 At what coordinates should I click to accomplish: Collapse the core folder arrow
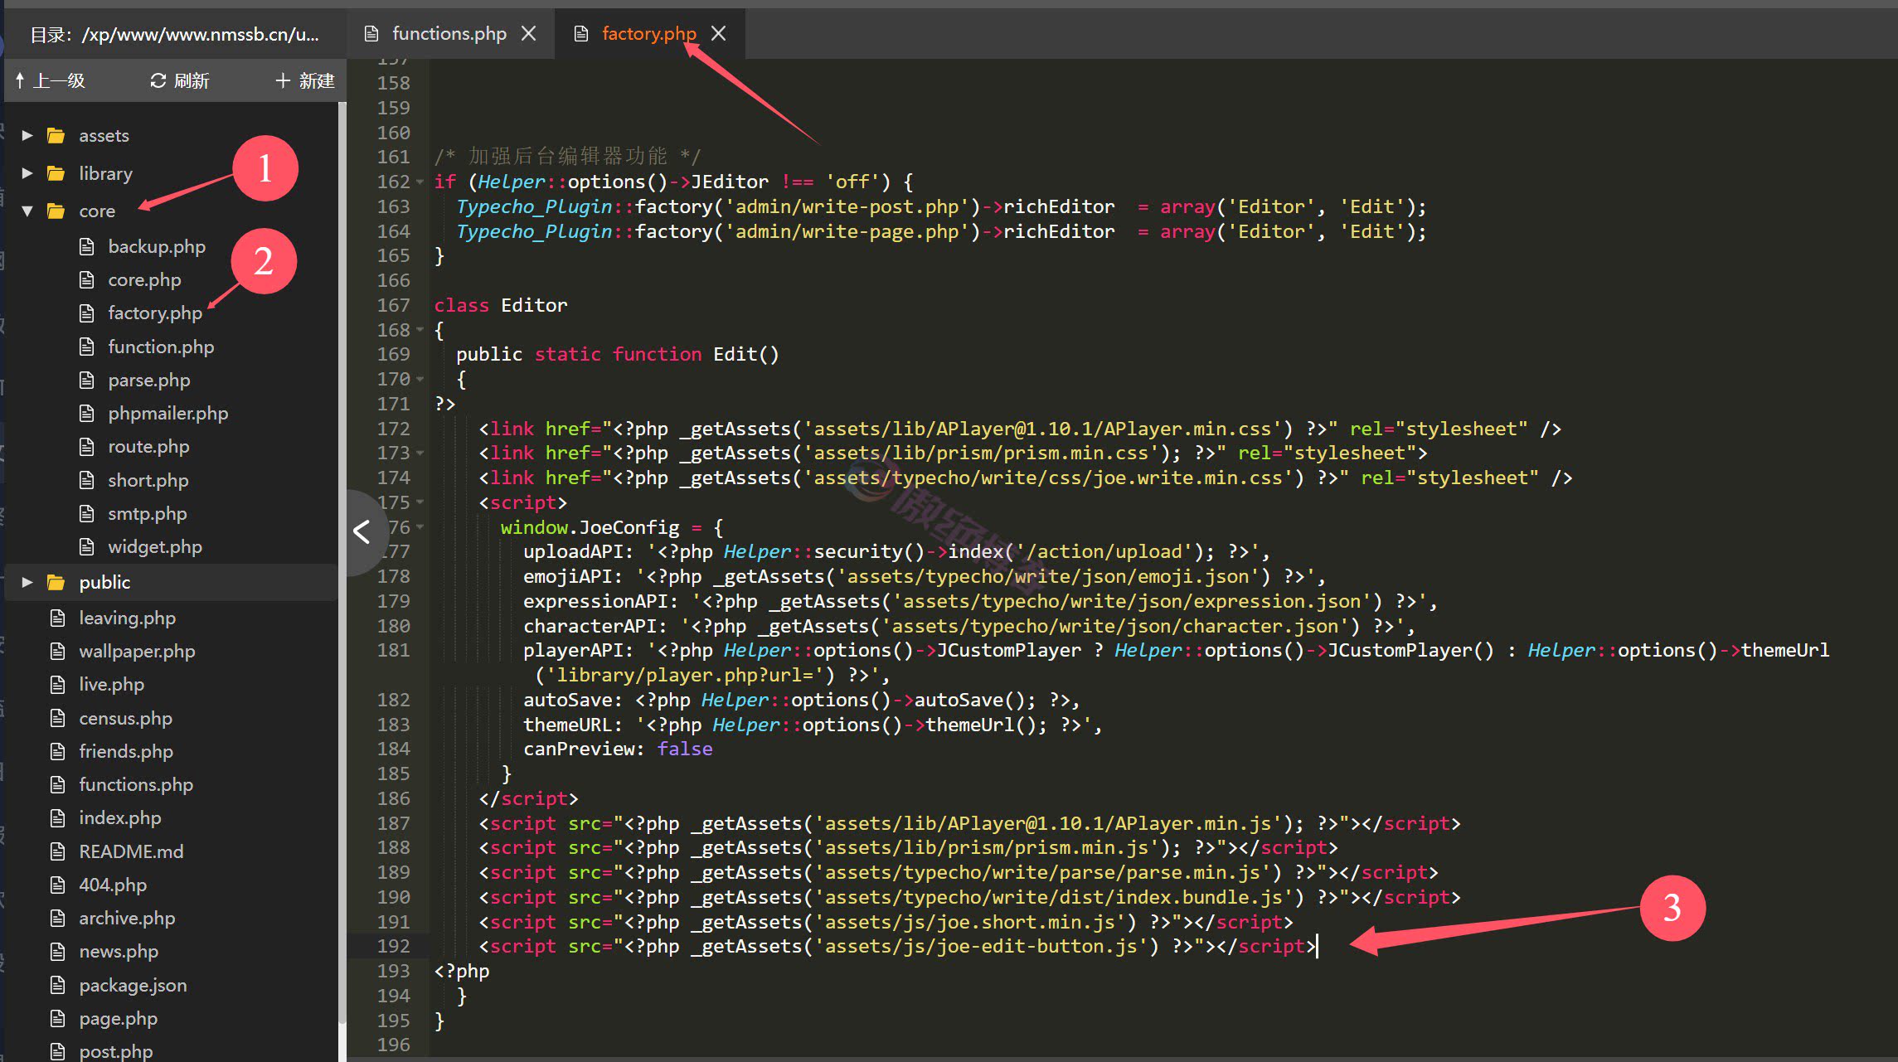(27, 211)
